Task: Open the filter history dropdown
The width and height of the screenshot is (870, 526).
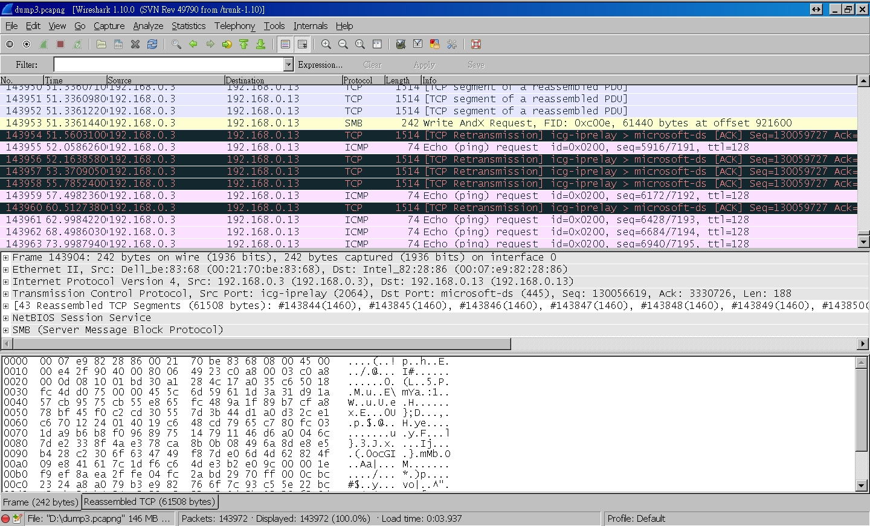Action: [288, 65]
